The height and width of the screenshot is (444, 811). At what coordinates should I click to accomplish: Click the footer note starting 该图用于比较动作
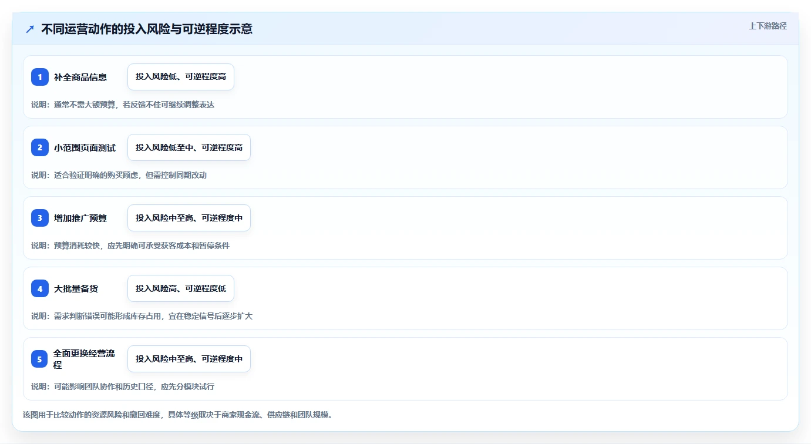click(x=178, y=415)
